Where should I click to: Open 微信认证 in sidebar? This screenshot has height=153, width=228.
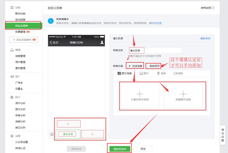tap(20, 148)
